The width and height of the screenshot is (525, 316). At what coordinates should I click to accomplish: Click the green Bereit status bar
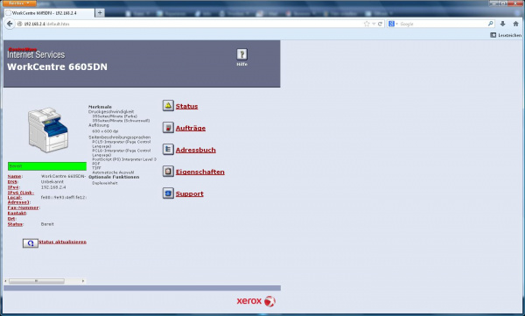pyautogui.click(x=47, y=166)
